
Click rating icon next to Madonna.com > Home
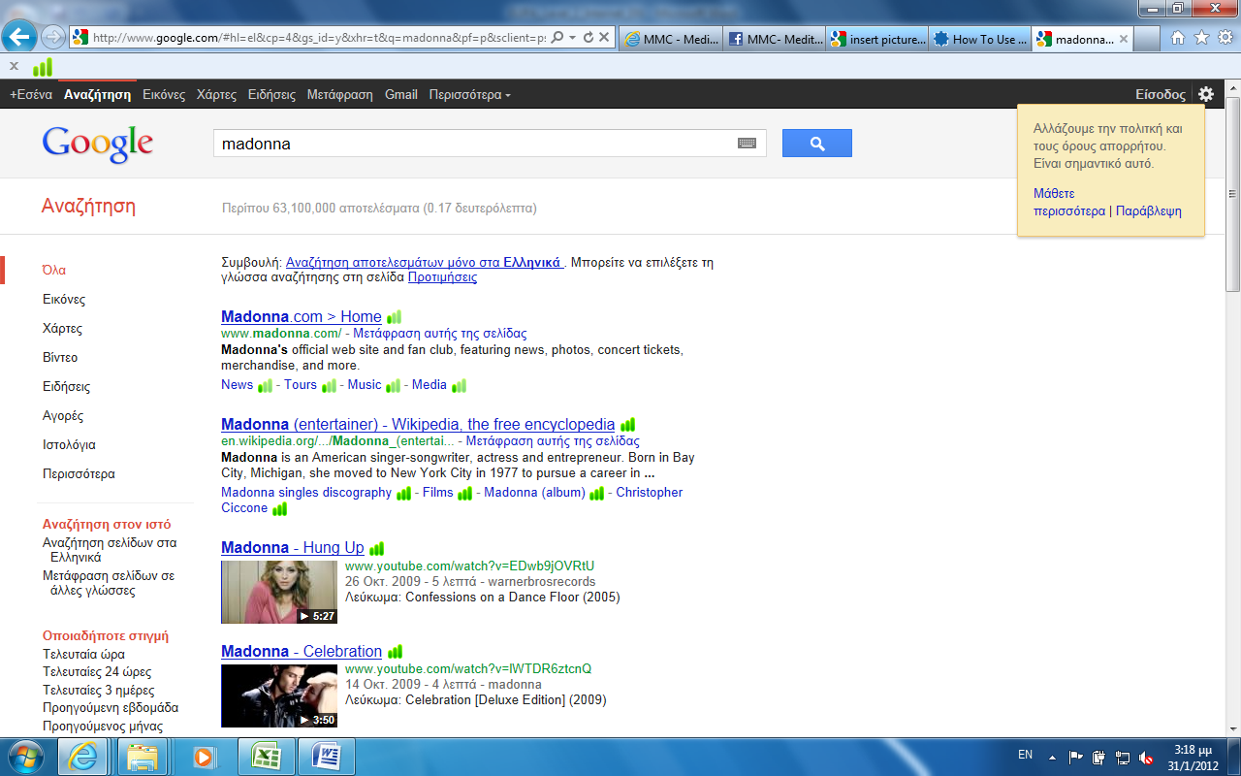[x=394, y=317]
